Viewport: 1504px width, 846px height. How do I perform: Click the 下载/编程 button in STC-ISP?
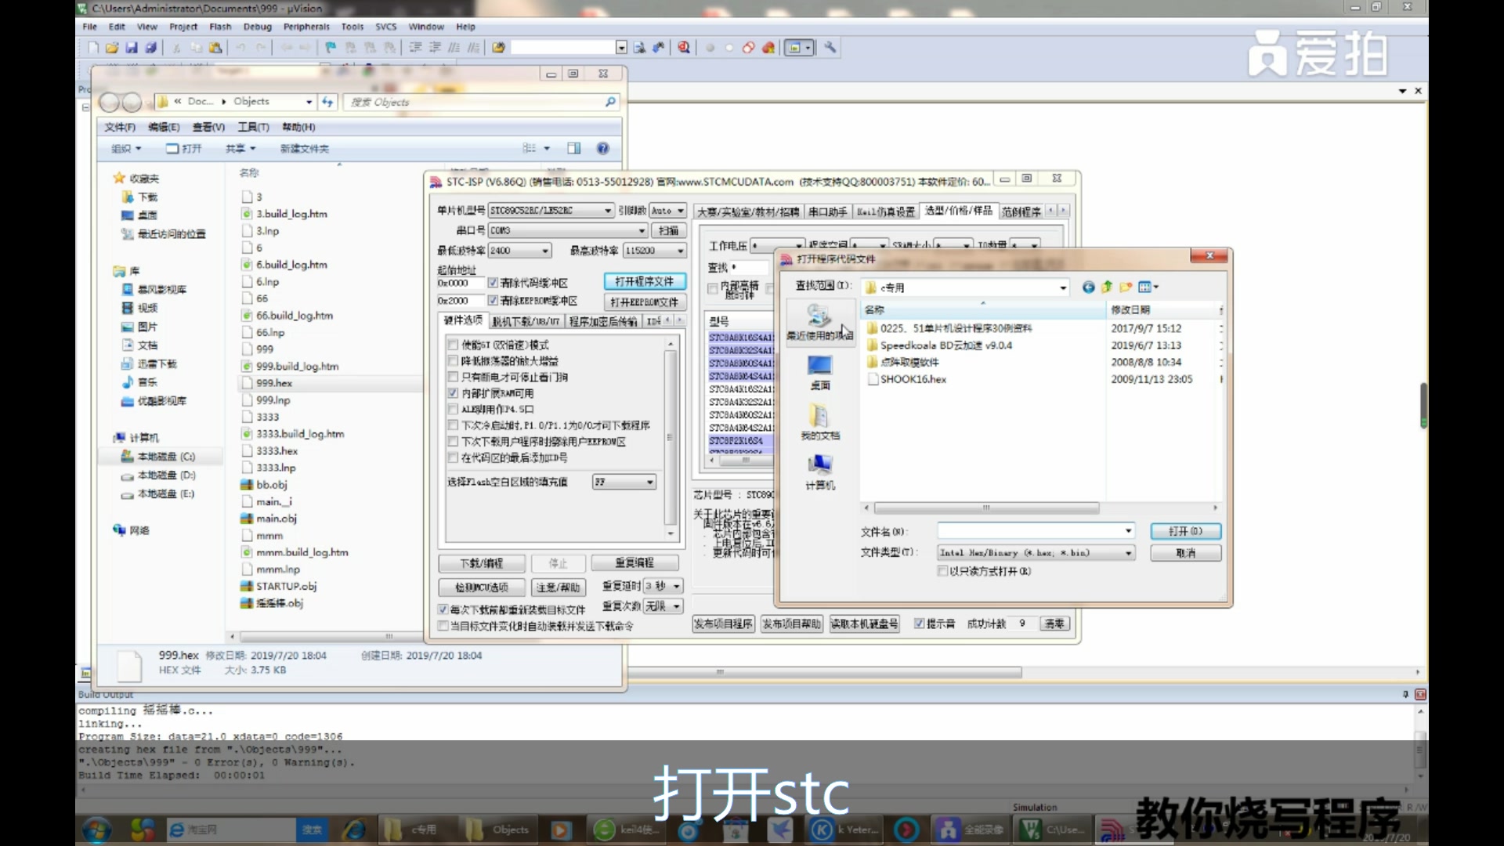pos(482,562)
